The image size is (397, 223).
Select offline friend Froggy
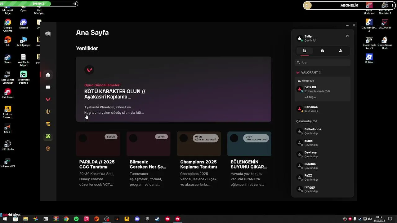click(323, 189)
